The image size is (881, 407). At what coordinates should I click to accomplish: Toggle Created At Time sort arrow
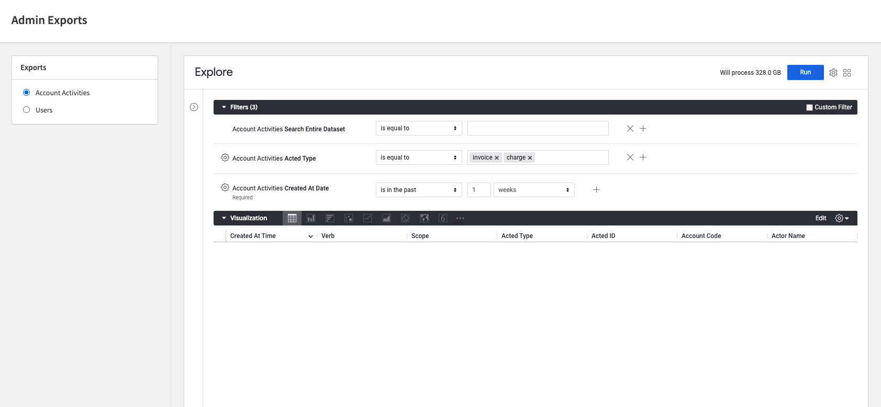tap(310, 236)
